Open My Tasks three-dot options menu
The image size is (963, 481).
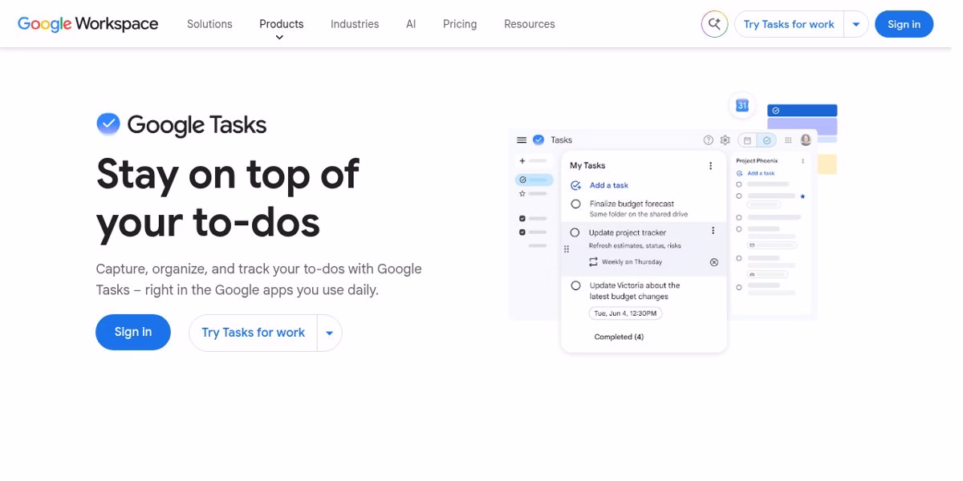pos(710,166)
